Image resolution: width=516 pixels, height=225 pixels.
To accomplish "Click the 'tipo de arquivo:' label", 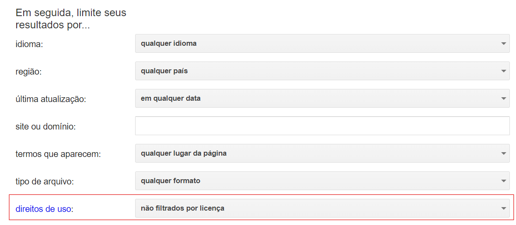I will 45,181.
